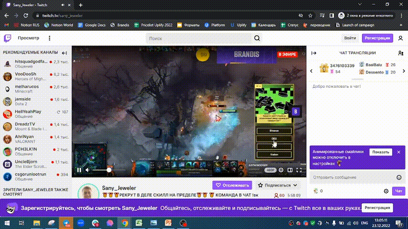This screenshot has height=229, width=408.
Task: Open the Twitch home logo
Action: tap(8, 38)
